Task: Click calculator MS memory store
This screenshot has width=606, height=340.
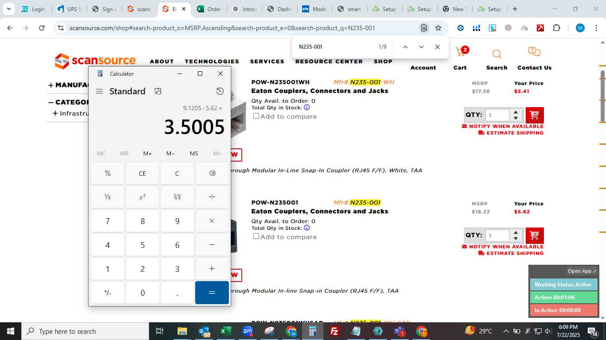Action: tap(194, 154)
